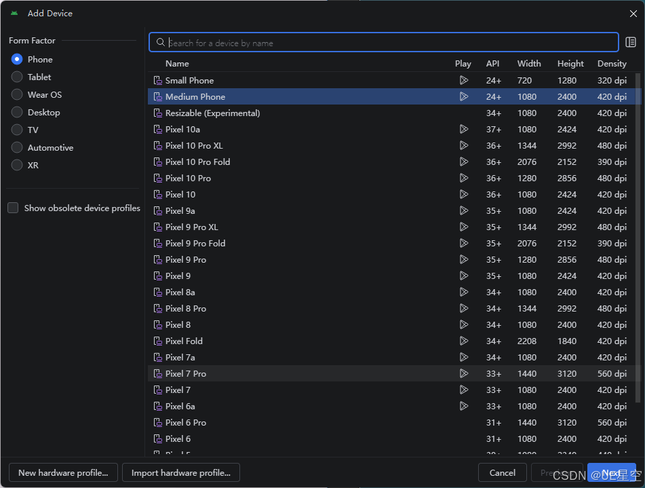The image size is (645, 488).
Task: Click the 3120 height cell of Pixel 7 Pro
Action: click(x=567, y=373)
